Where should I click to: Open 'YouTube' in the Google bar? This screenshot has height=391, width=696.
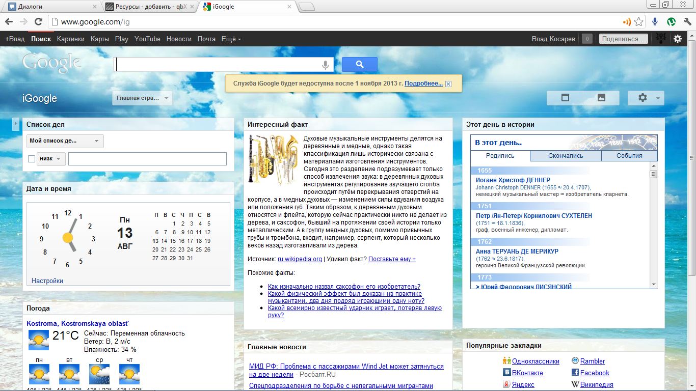[148, 39]
